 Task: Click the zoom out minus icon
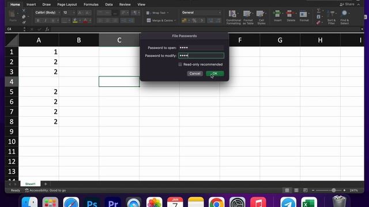tap(313, 190)
